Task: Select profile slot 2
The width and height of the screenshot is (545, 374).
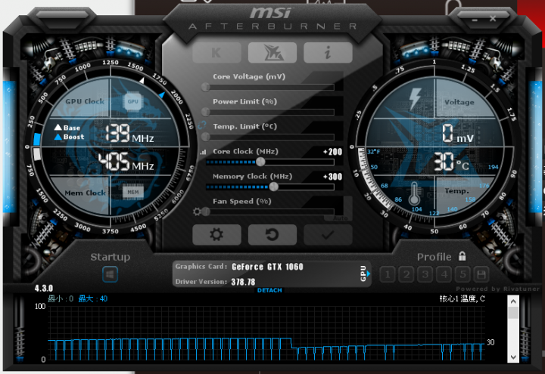Action: pos(406,274)
